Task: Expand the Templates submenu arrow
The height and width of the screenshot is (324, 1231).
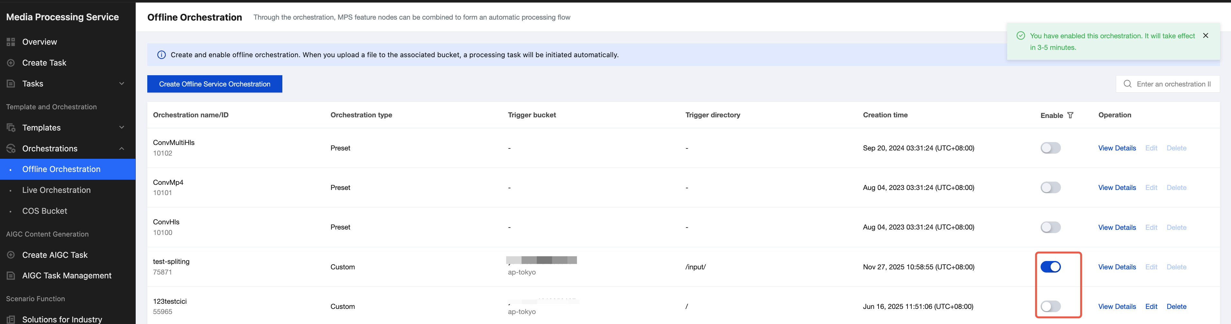Action: [121, 128]
